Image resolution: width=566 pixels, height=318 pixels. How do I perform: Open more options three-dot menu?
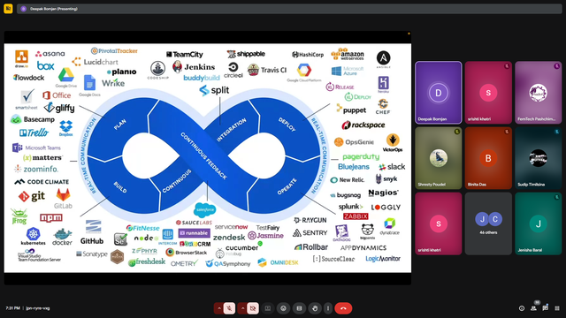(x=328, y=308)
